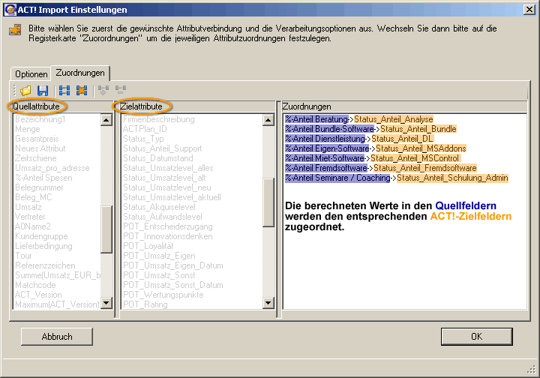Click the Zielattribute list scroll-down arrow
The height and width of the screenshot is (378, 540).
(x=268, y=302)
